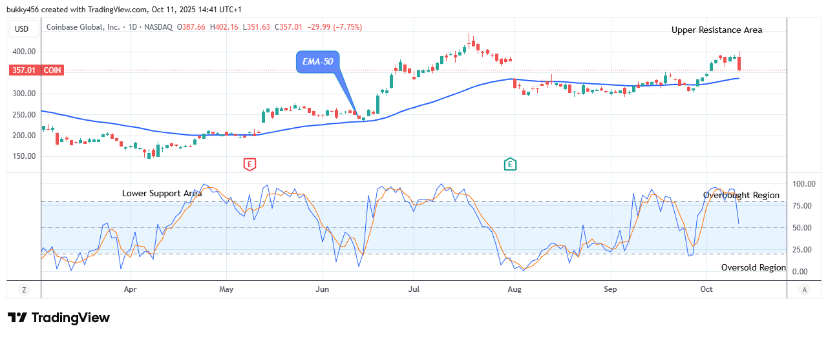The width and height of the screenshot is (828, 337).
Task: Click the Coinbase Global, Inc. symbol title
Action: pyautogui.click(x=82, y=27)
